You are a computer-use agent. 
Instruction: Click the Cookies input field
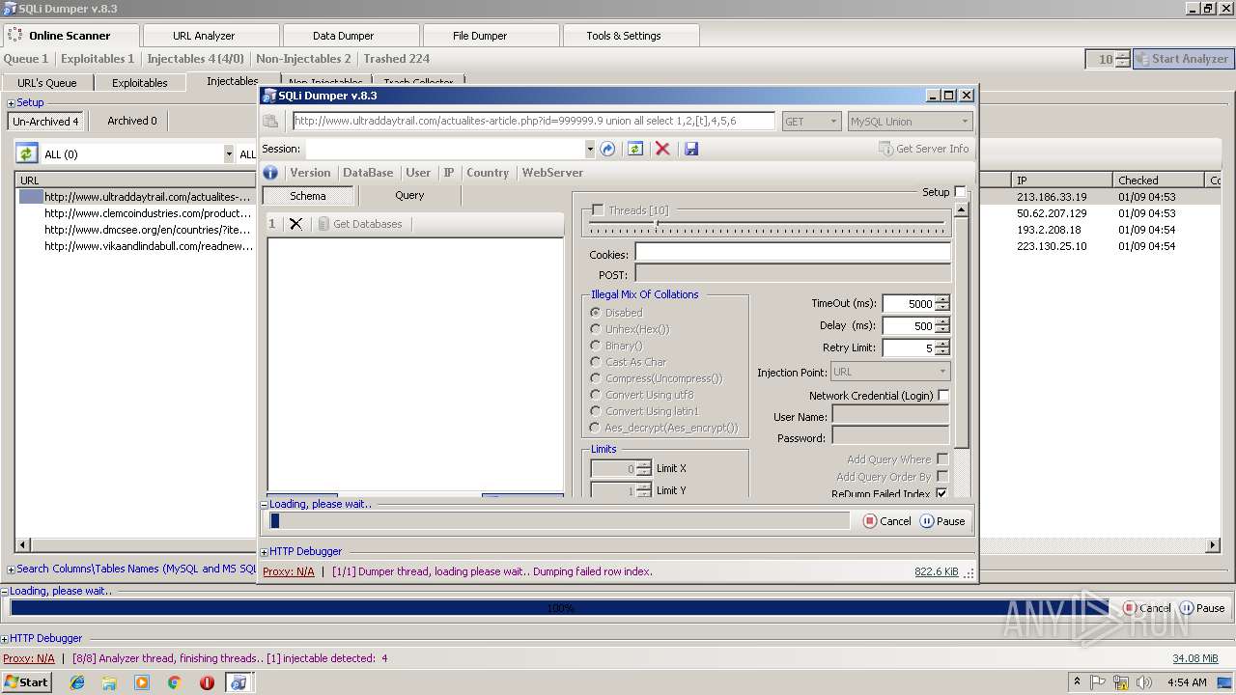(x=793, y=254)
